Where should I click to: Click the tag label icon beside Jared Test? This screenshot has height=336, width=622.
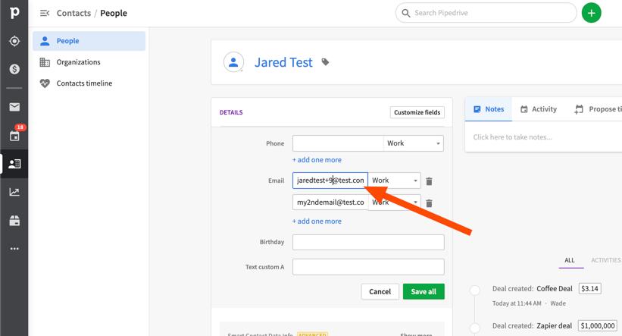325,62
